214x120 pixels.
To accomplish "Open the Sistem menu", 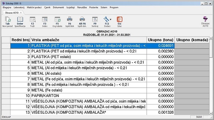I will coord(104,7).
